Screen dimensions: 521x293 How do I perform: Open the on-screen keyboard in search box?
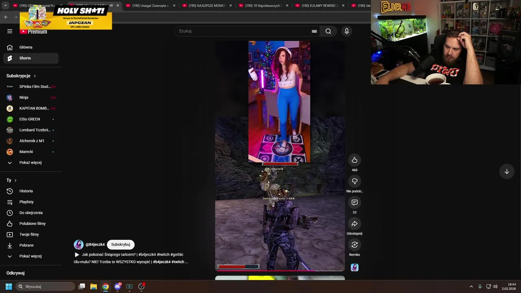(x=314, y=31)
